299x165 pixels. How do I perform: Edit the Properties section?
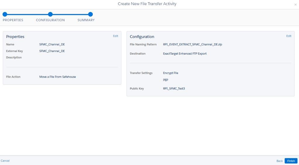[115, 36]
